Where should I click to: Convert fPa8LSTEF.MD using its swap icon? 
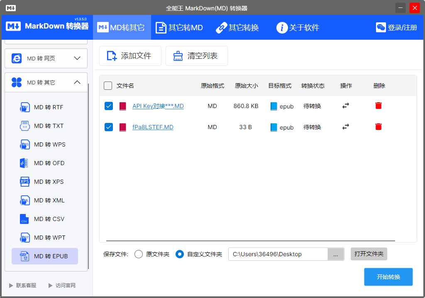[346, 127]
